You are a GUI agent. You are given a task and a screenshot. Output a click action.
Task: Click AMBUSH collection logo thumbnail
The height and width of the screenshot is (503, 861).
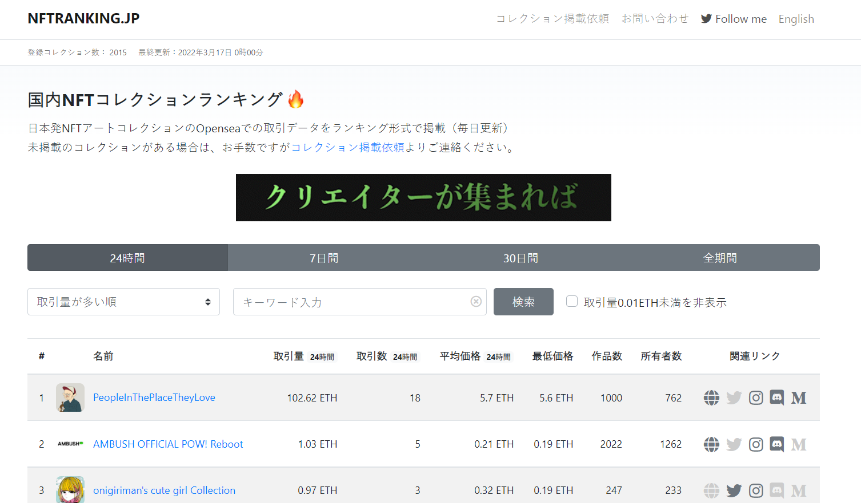tap(70, 444)
